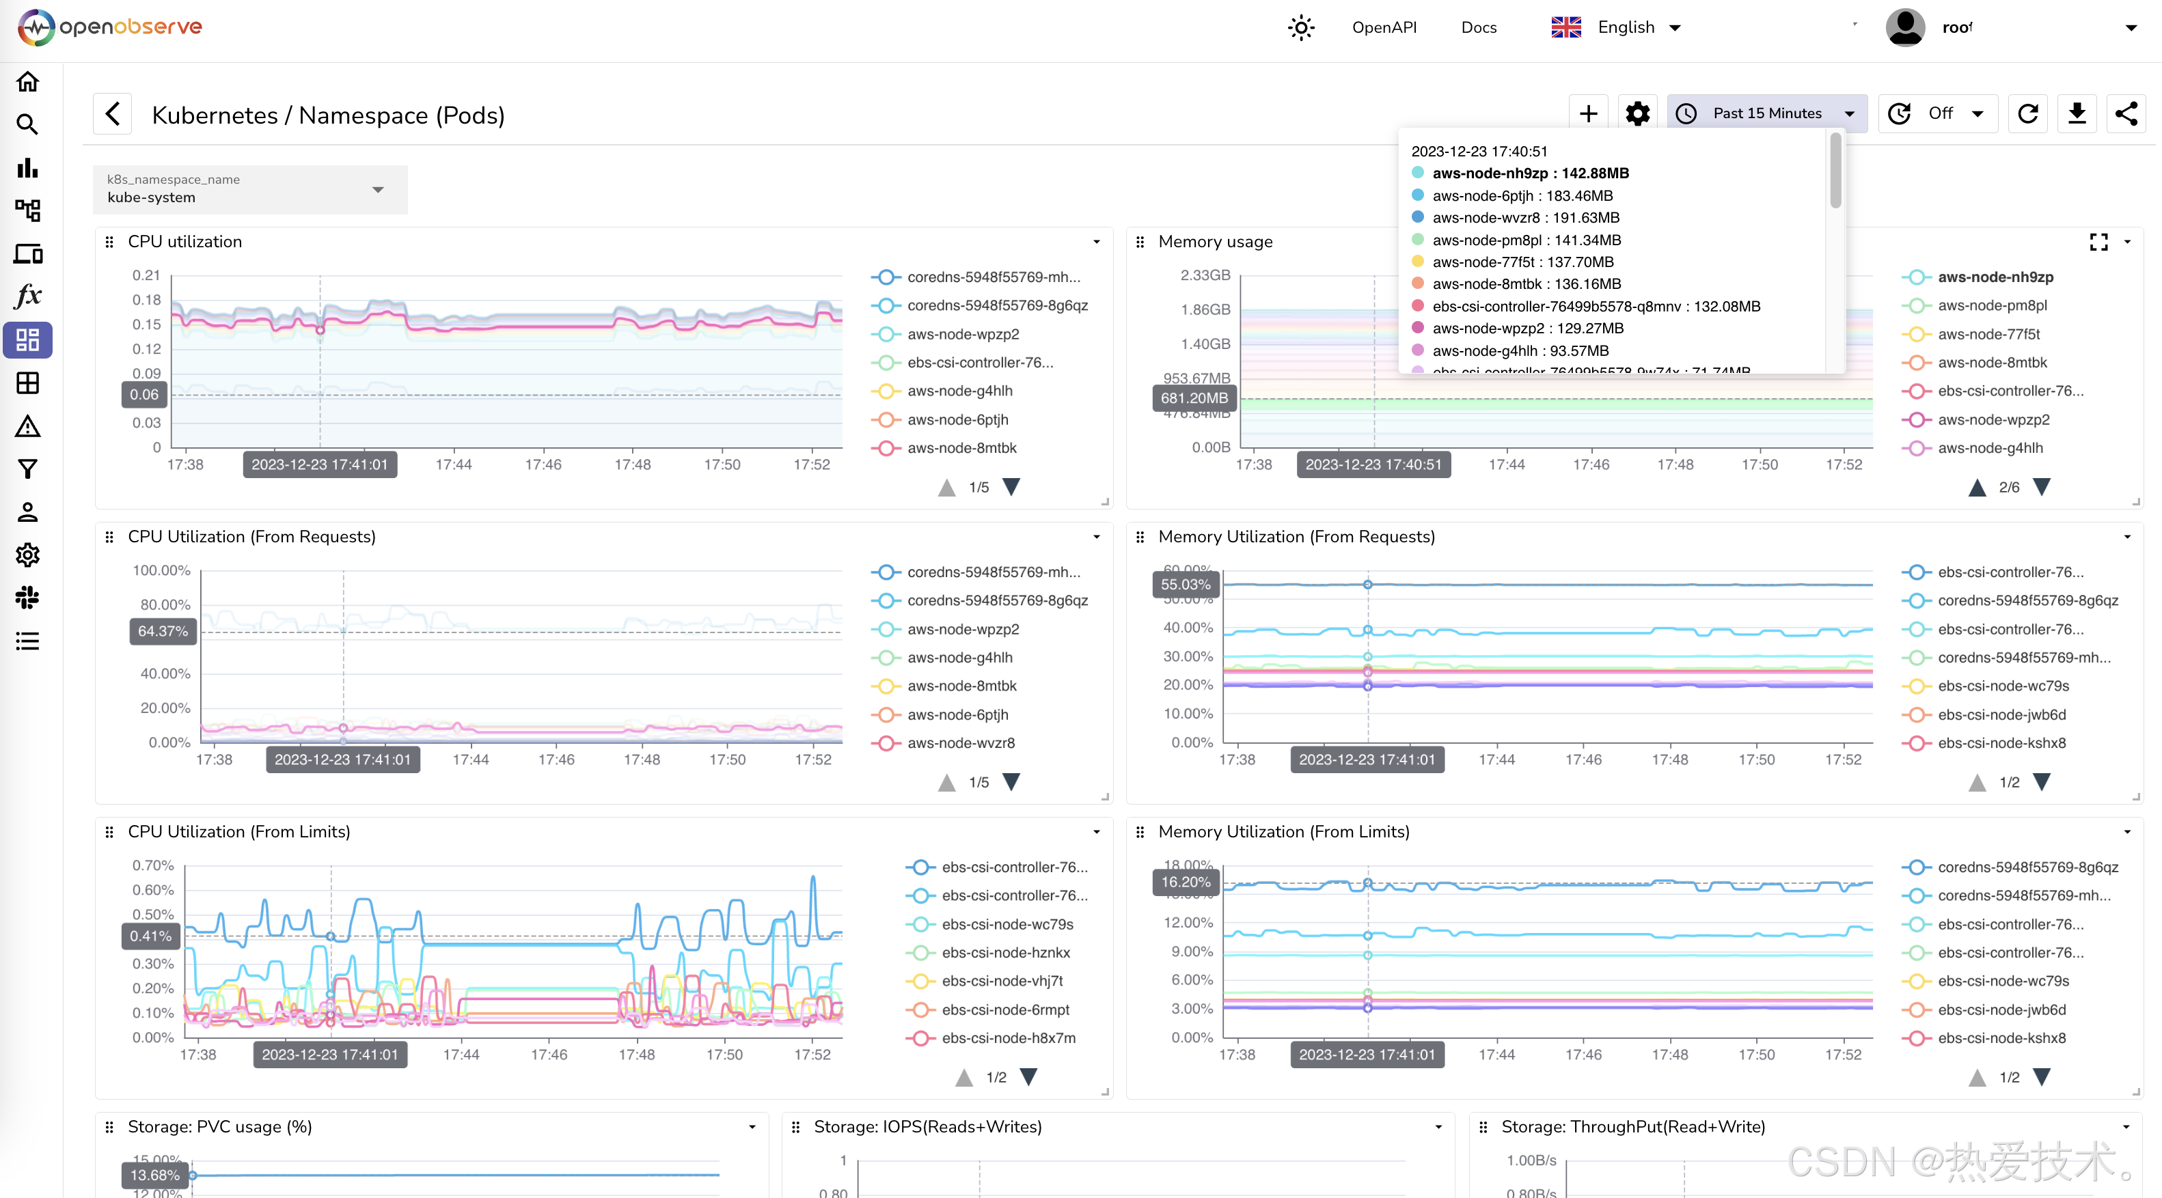Click the add panel plus icon
Viewport: 2162px width, 1198px height.
point(1588,113)
